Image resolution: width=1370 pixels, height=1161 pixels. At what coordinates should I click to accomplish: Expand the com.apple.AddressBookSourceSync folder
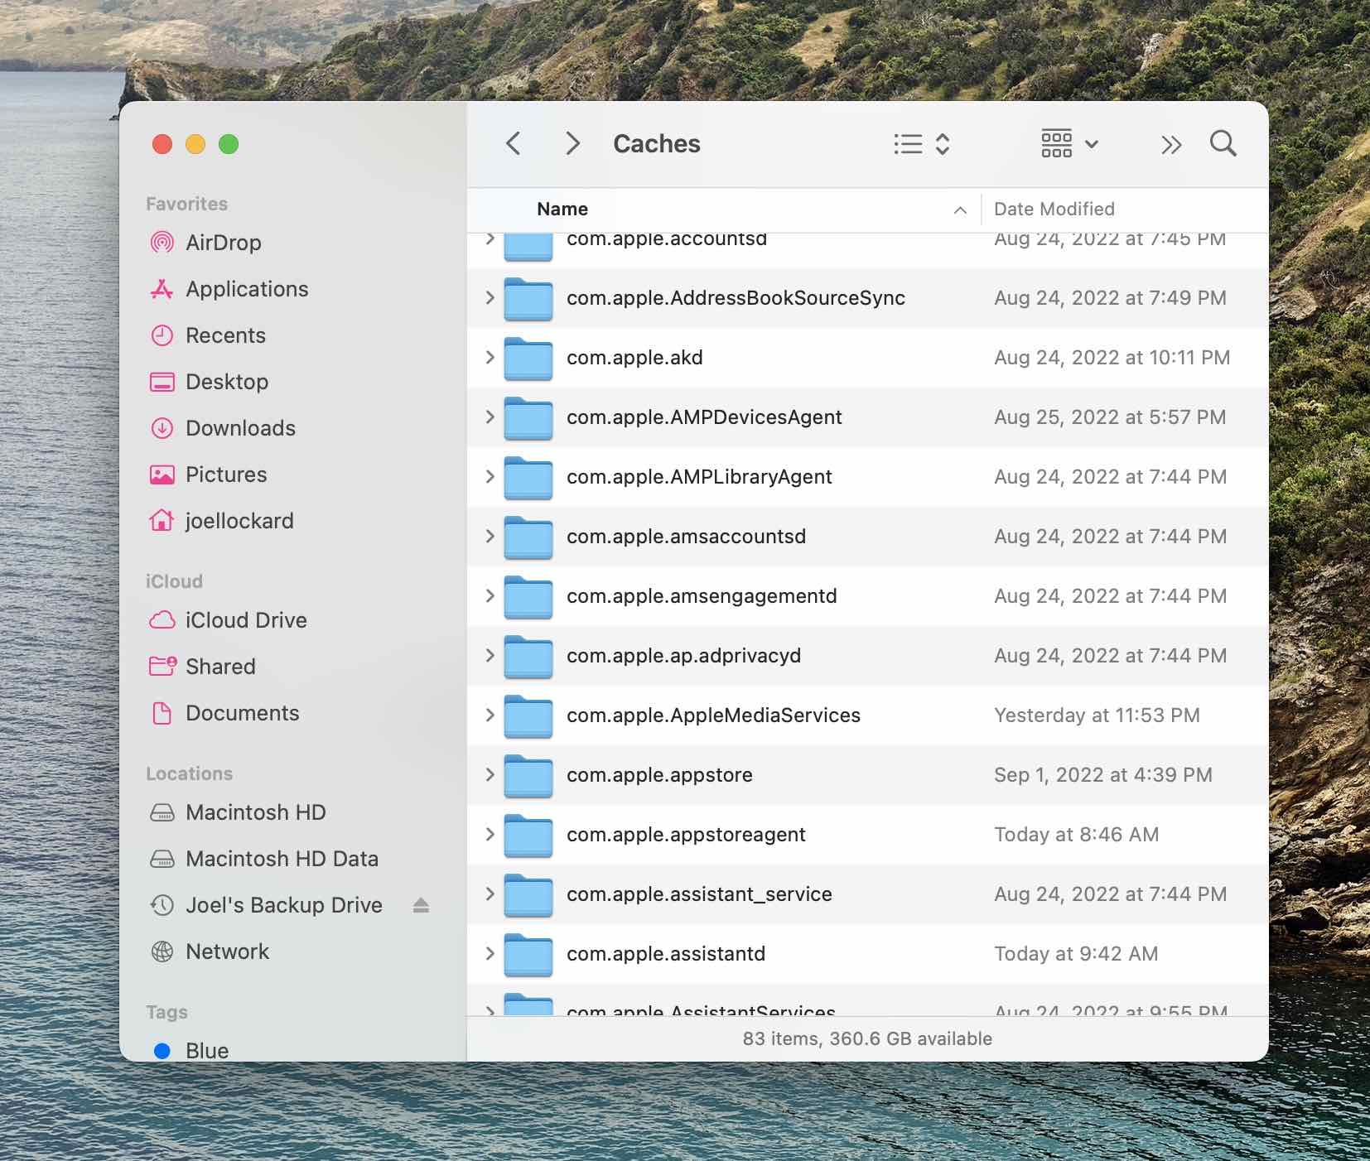(x=490, y=297)
